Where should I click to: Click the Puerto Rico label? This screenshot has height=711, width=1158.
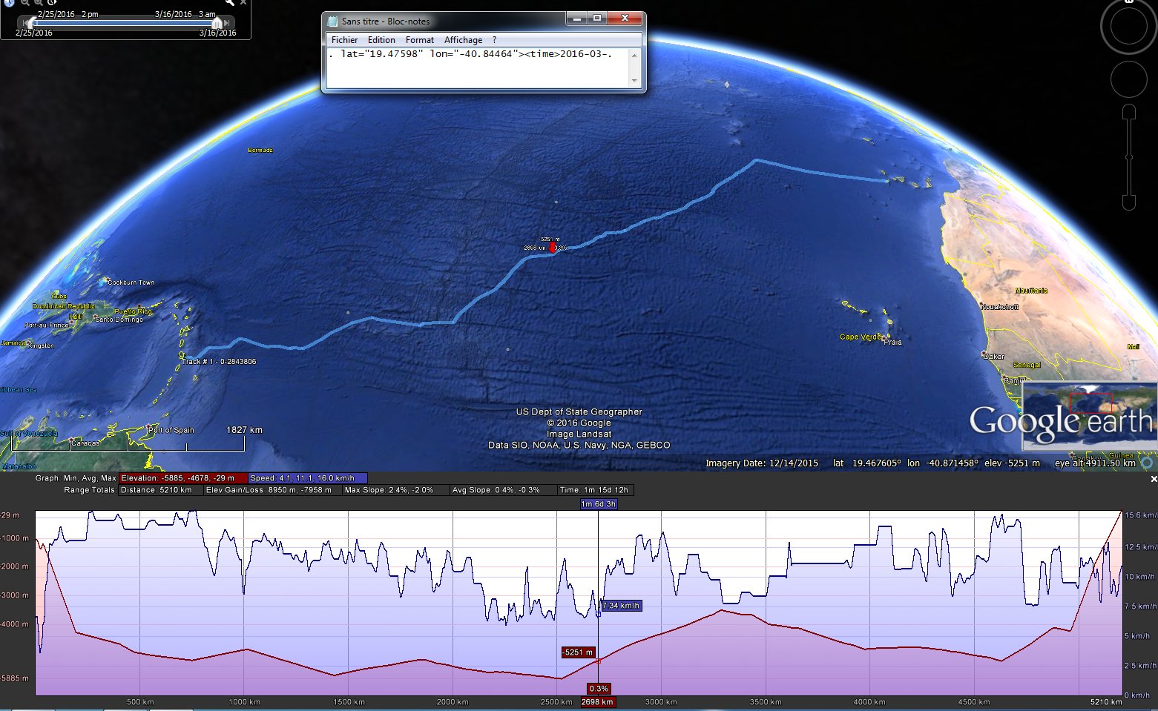click(x=133, y=311)
